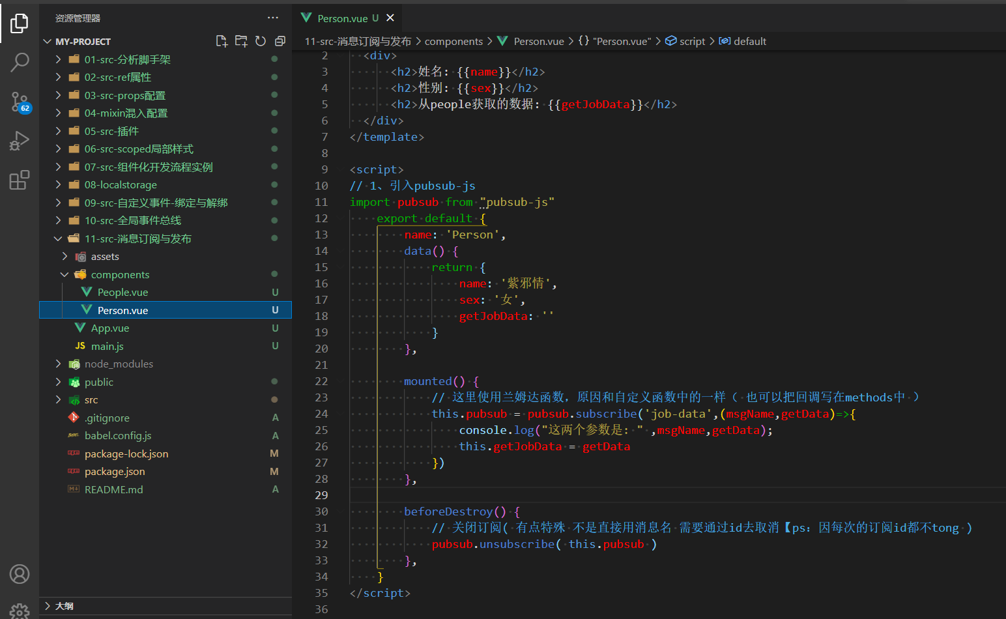Place cursor on mounted() in editor
Screen dimensions: 1006x619
click(435, 381)
